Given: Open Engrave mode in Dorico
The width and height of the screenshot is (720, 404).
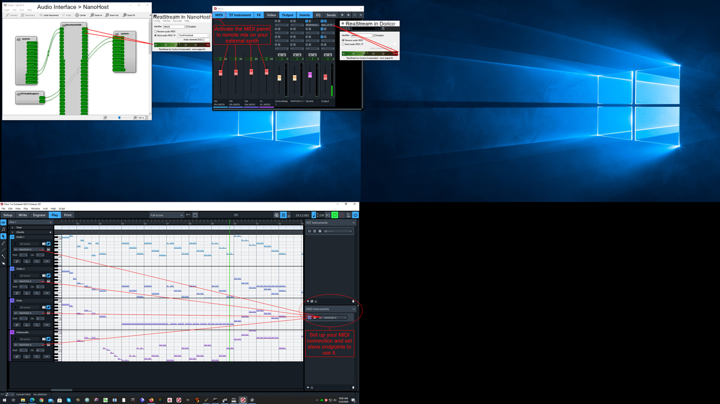Looking at the screenshot, I should coord(39,215).
